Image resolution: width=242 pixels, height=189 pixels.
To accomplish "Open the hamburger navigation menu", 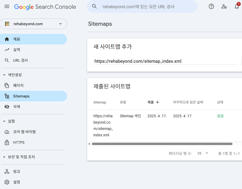I will [x=7, y=7].
